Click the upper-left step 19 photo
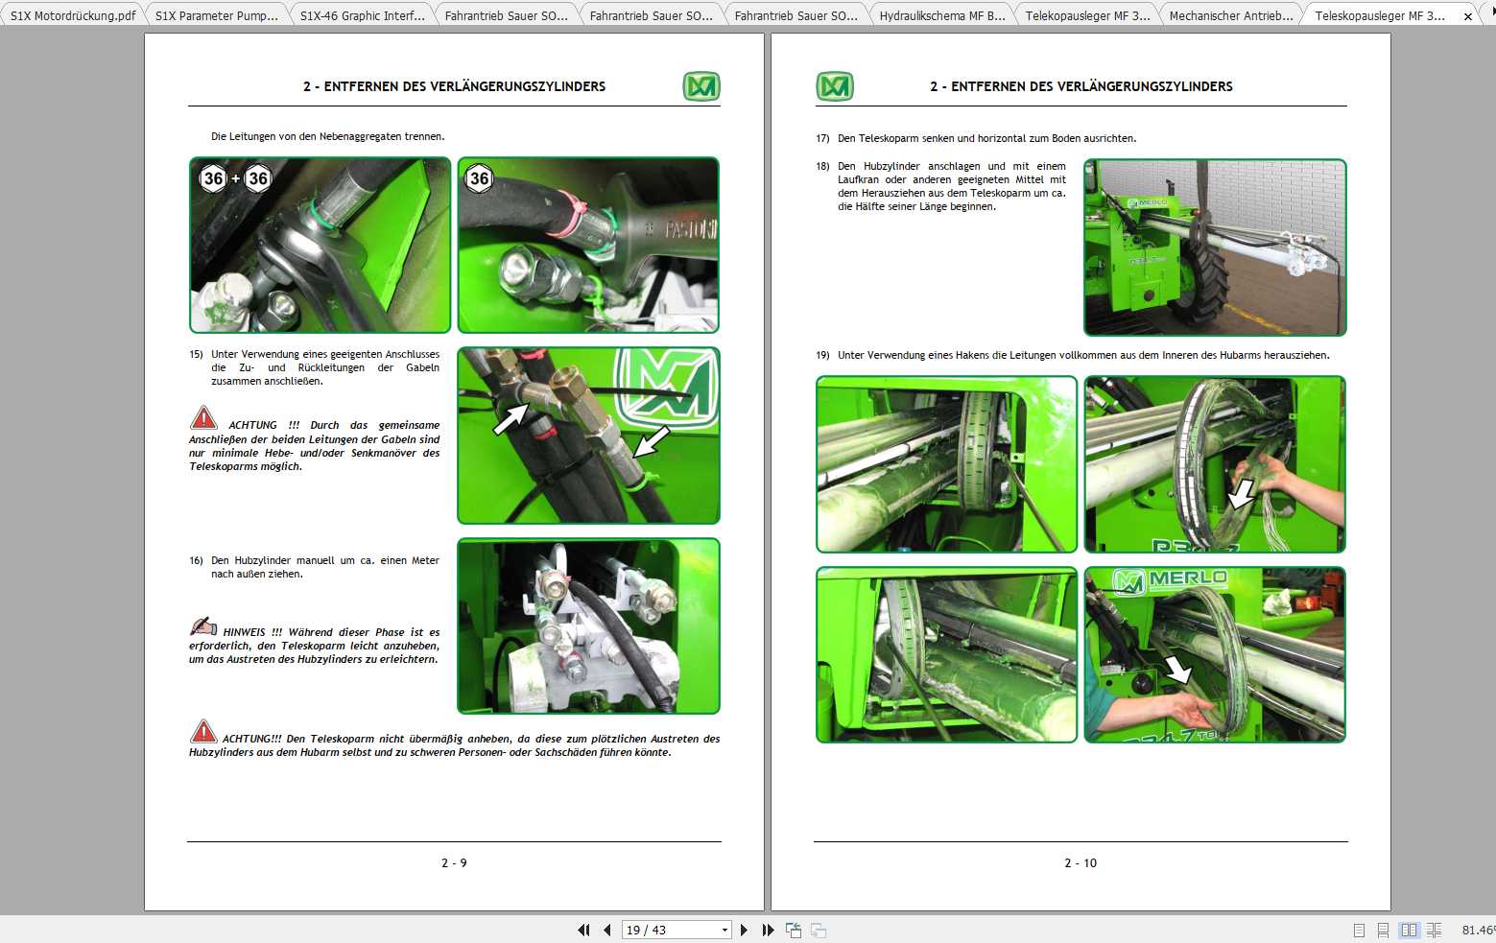 coord(946,464)
